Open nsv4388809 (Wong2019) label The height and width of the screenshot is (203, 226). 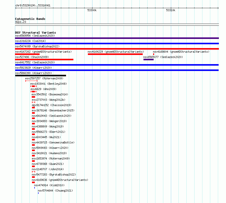pos(48,126)
